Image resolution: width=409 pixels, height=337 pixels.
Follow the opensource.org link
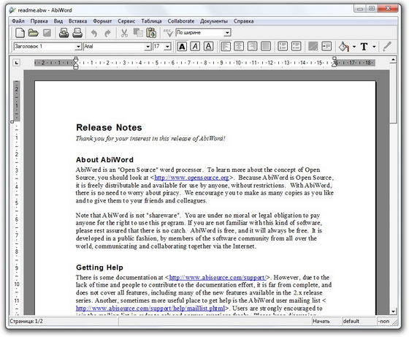(191, 178)
